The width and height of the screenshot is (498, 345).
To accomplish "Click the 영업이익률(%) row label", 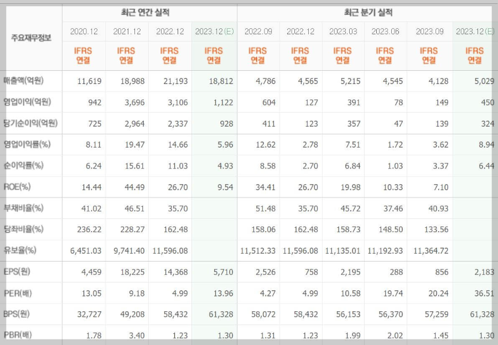I will 27,144.
